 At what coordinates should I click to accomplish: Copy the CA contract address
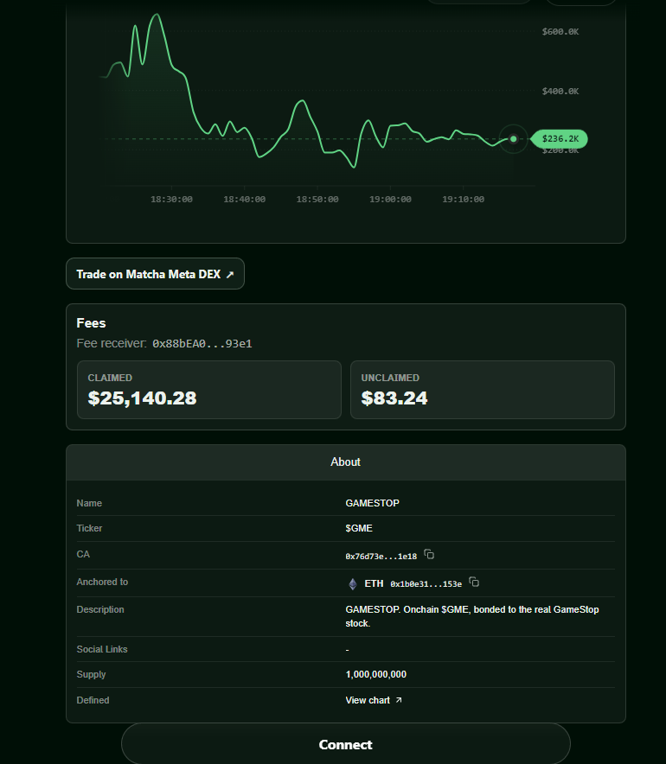click(429, 555)
